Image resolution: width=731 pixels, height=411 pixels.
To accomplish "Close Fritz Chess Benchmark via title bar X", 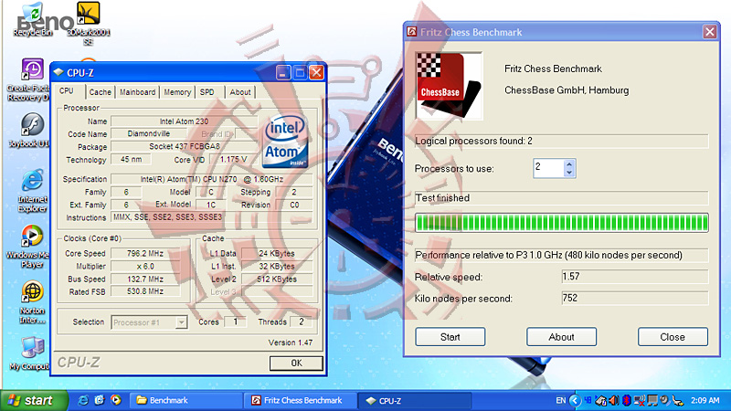I will click(710, 32).
